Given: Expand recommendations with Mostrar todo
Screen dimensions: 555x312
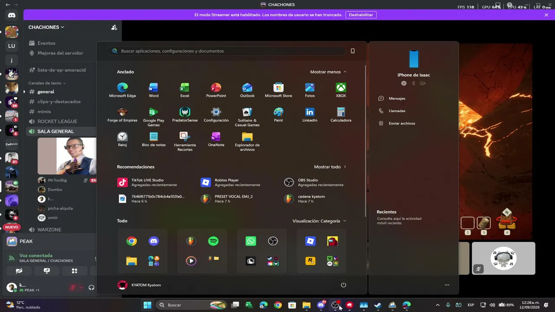Looking at the screenshot, I should (x=330, y=167).
